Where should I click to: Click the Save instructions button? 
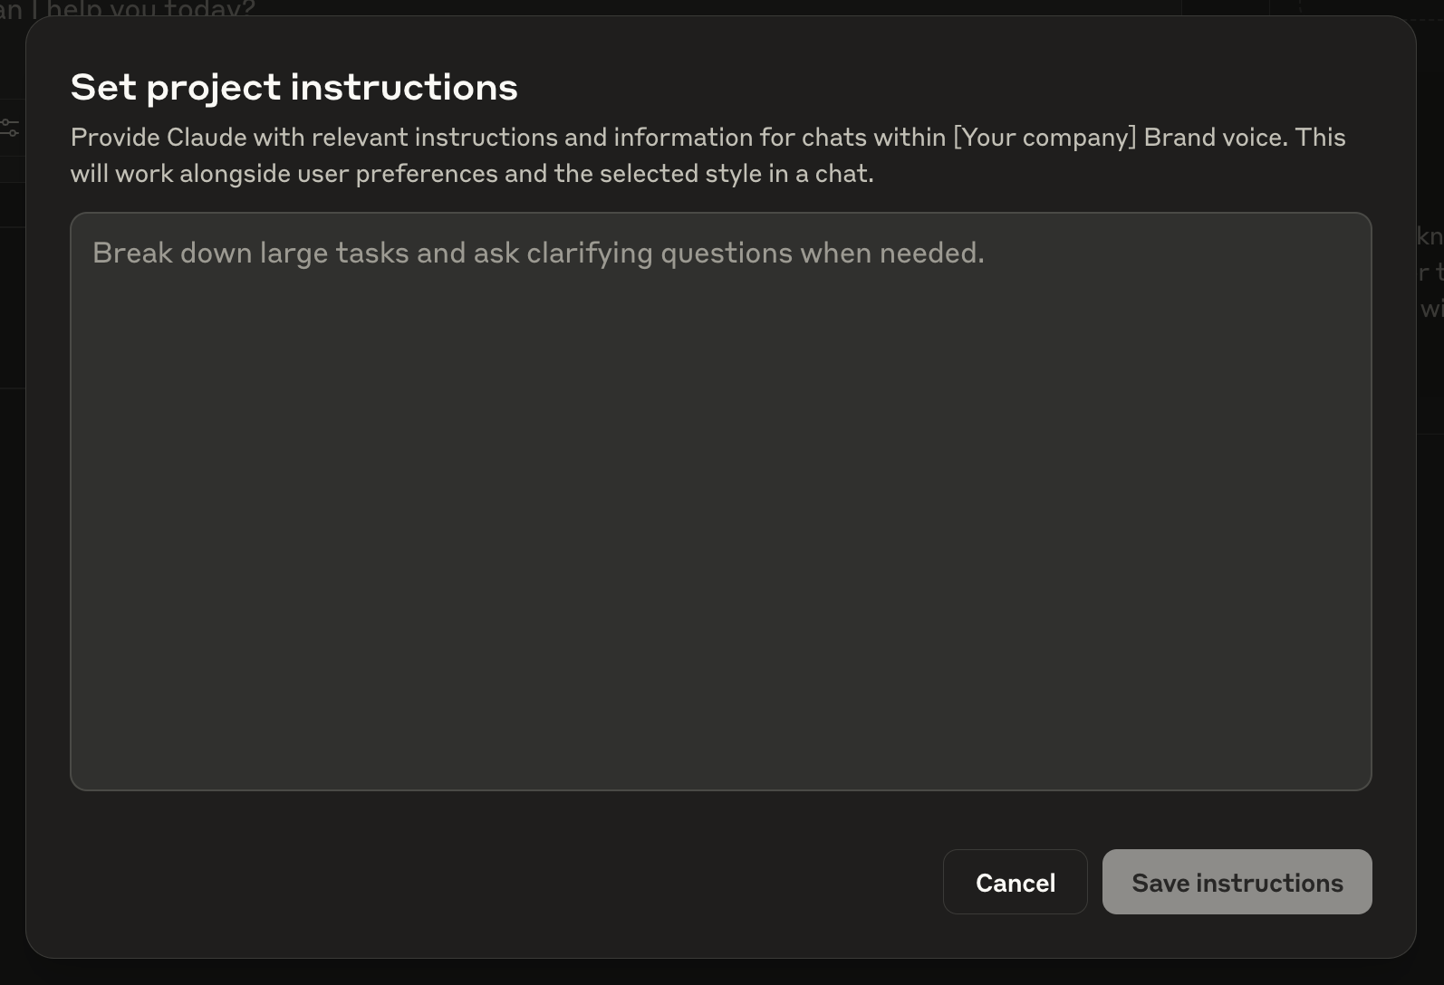[x=1237, y=882]
